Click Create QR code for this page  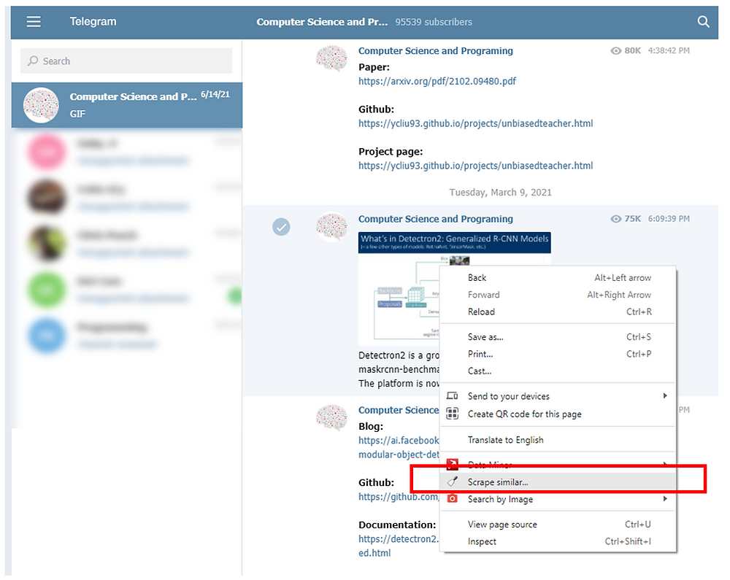pyautogui.click(x=558, y=414)
